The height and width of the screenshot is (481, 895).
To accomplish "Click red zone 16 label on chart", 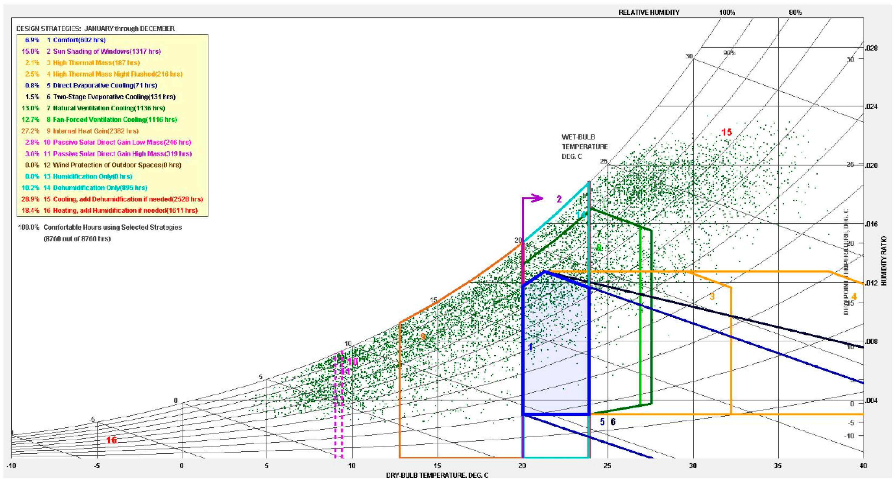I will point(111,440).
